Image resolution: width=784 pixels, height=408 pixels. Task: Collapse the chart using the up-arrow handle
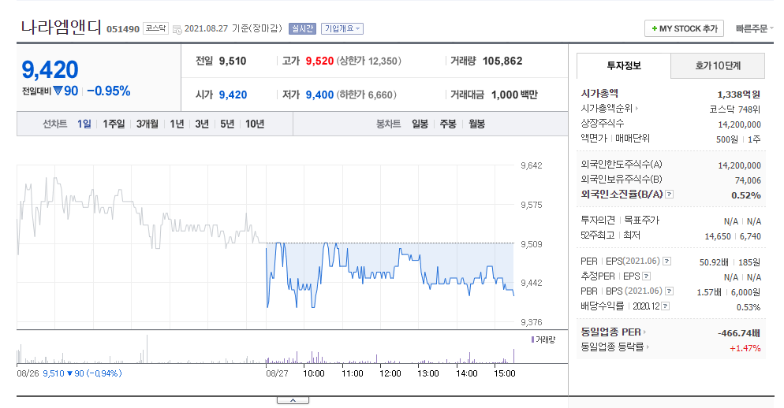tap(293, 400)
